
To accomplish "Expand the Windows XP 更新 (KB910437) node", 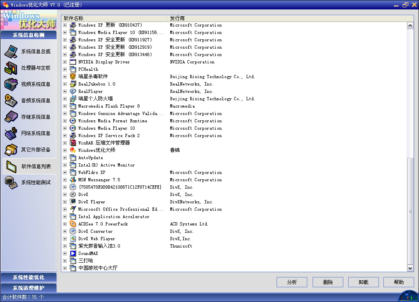I will pyautogui.click(x=65, y=25).
